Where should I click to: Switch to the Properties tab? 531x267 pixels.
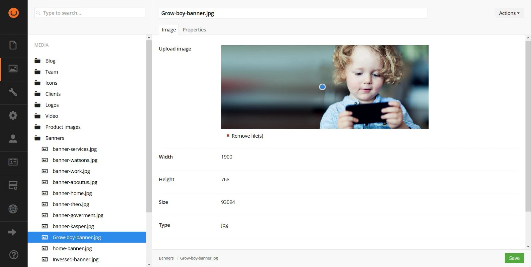tap(194, 30)
